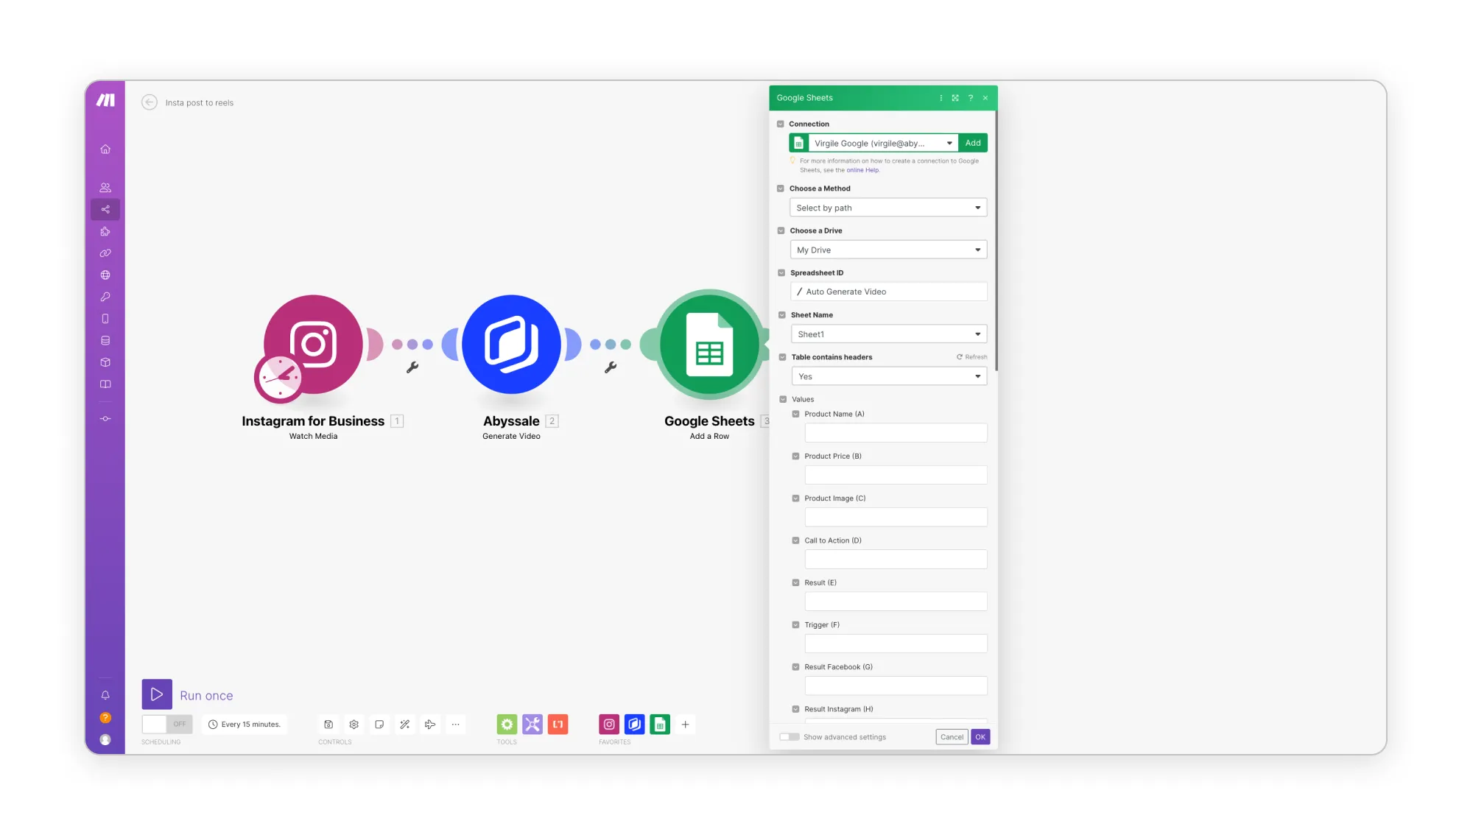1473x835 pixels.
Task: Open the Select by path method dropdown
Action: pyautogui.click(x=888, y=208)
